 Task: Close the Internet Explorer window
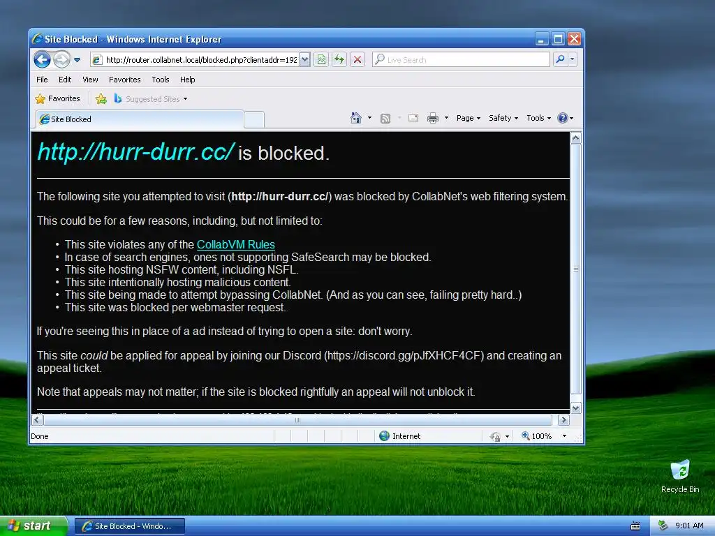(x=574, y=39)
